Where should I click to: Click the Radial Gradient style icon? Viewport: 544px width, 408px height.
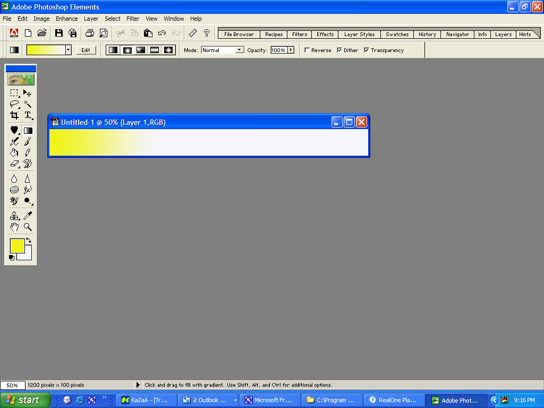[x=127, y=50]
